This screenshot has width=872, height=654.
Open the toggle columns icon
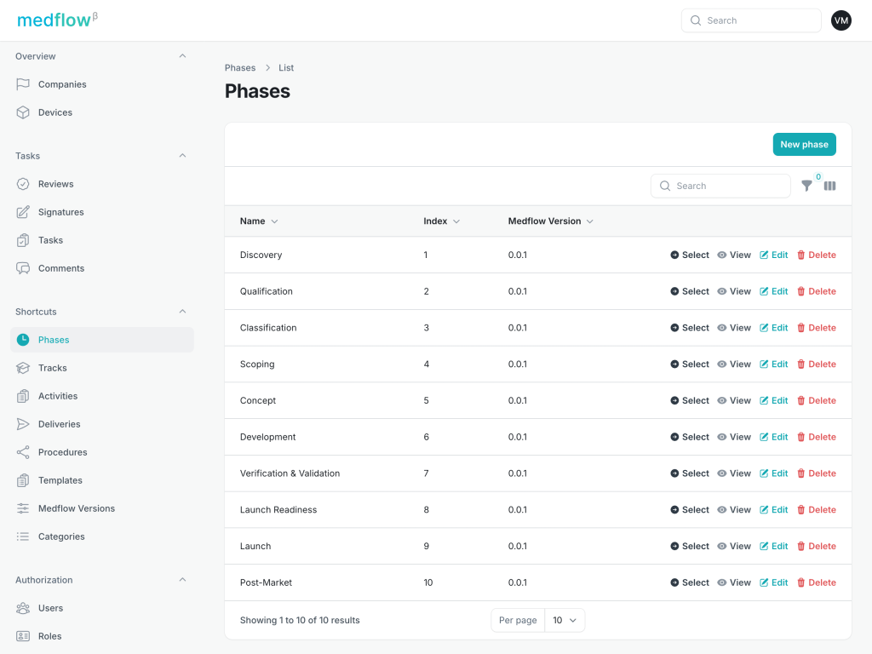pyautogui.click(x=829, y=186)
